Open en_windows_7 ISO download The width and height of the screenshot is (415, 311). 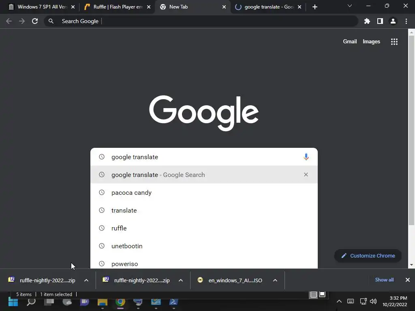(230, 280)
